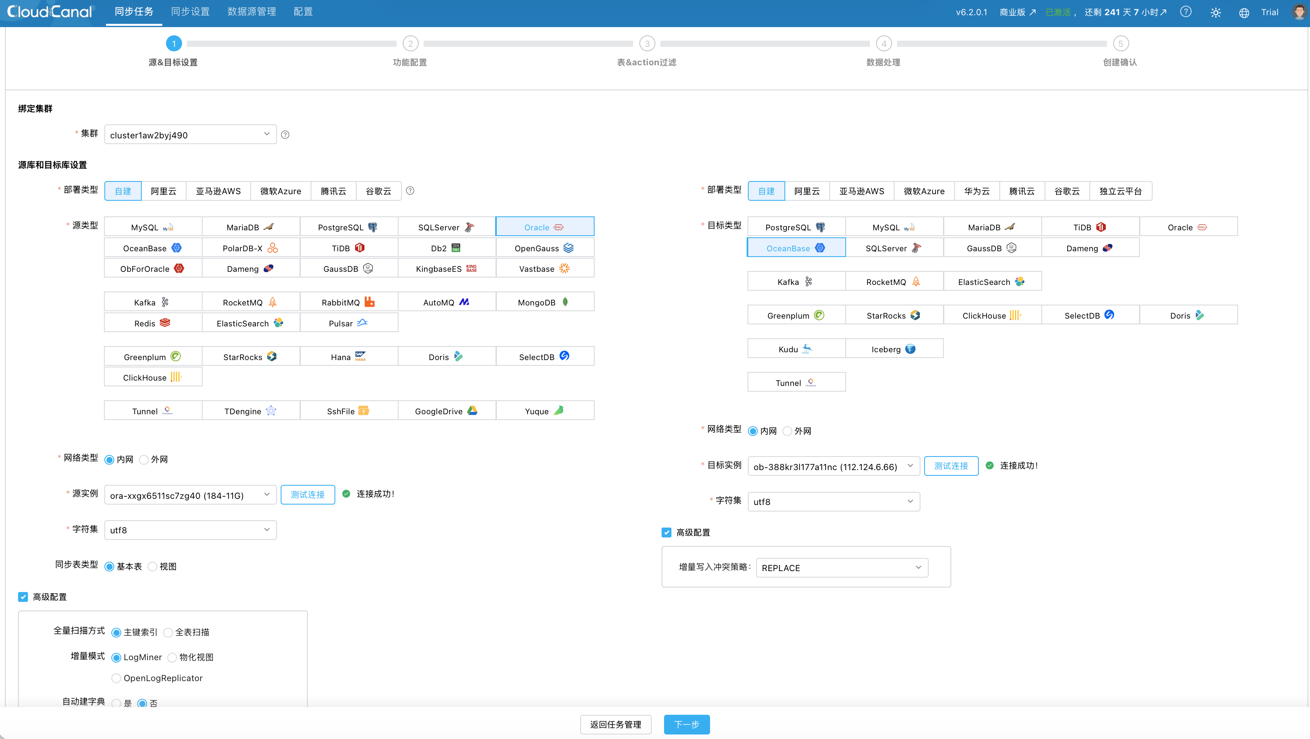Switch to 数据源管理 tab
This screenshot has width=1310, height=739.
[252, 11]
